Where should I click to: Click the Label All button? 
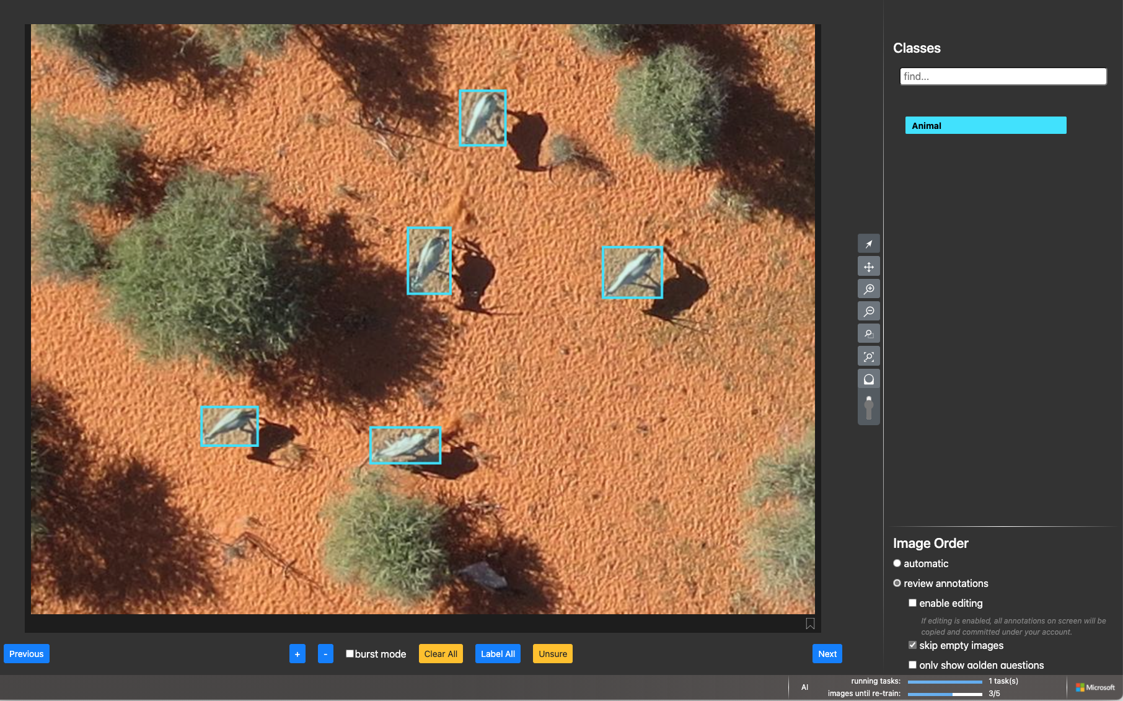[498, 654]
